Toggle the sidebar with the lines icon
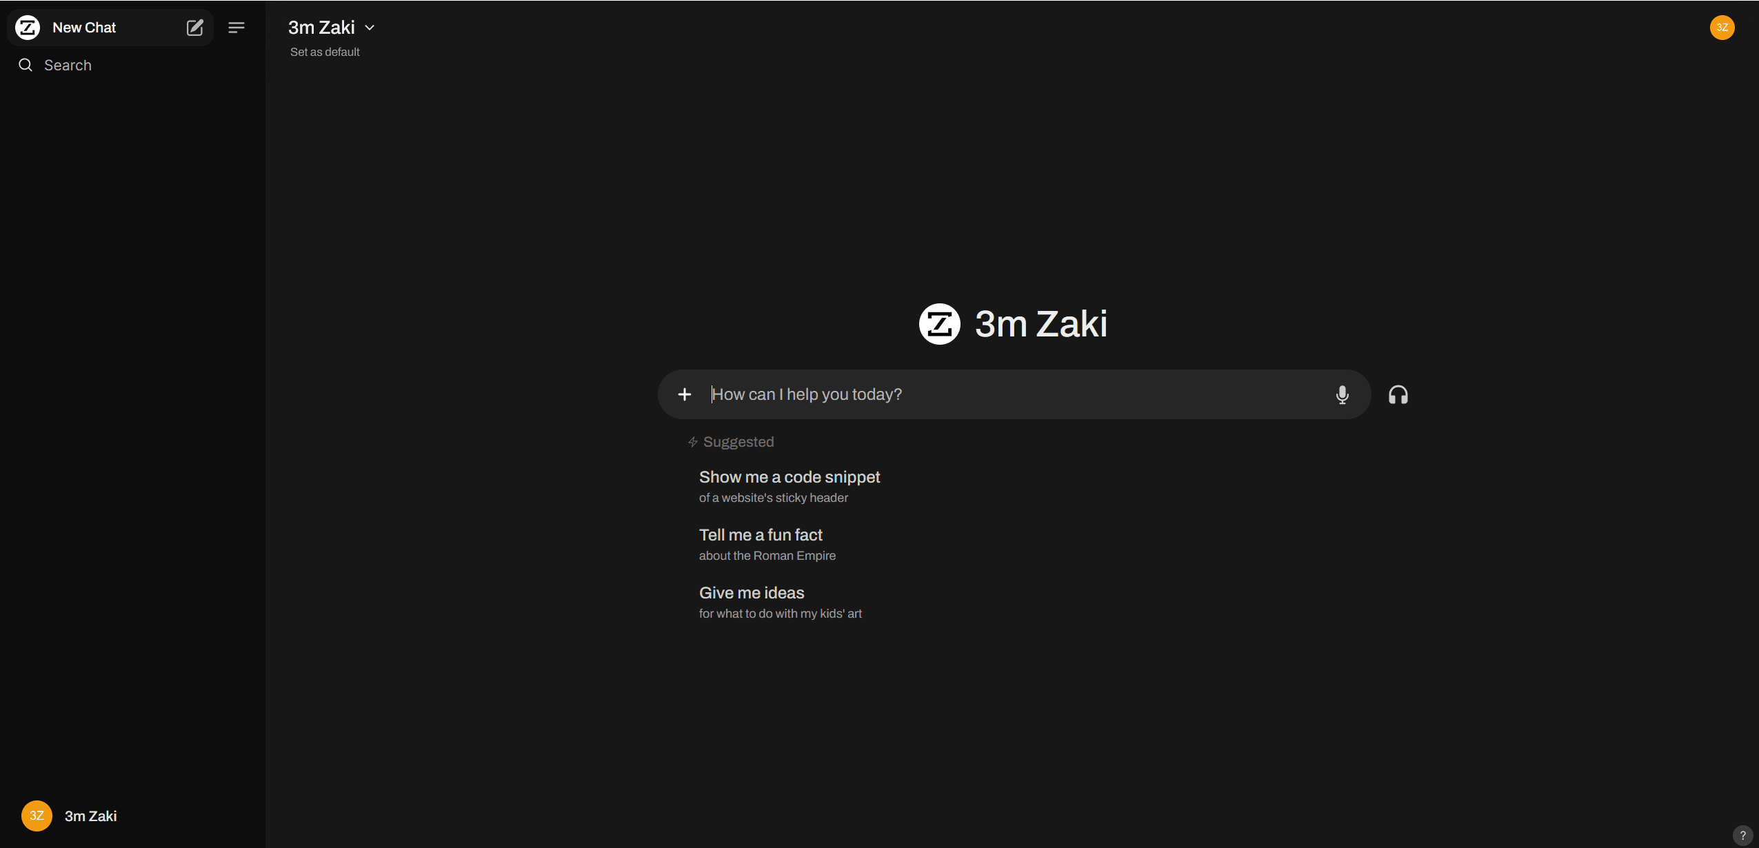 (x=237, y=28)
